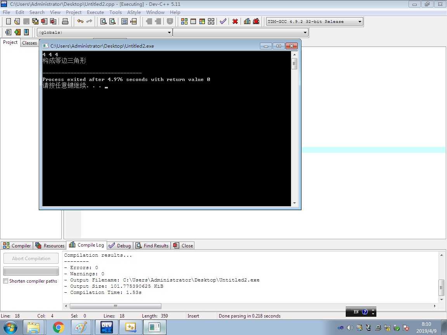This screenshot has height=335, width=447.
Task: Click the Process exited message in console
Action: coord(126,79)
